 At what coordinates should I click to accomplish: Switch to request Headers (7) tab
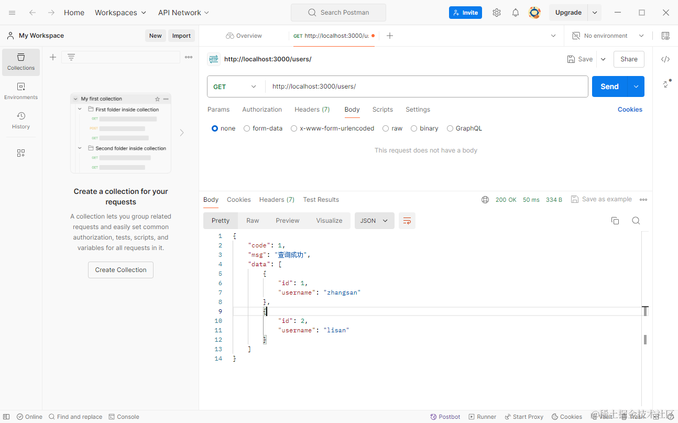point(312,110)
